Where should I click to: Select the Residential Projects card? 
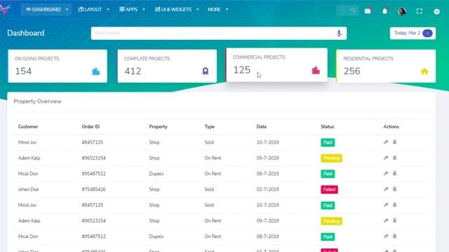pyautogui.click(x=386, y=66)
